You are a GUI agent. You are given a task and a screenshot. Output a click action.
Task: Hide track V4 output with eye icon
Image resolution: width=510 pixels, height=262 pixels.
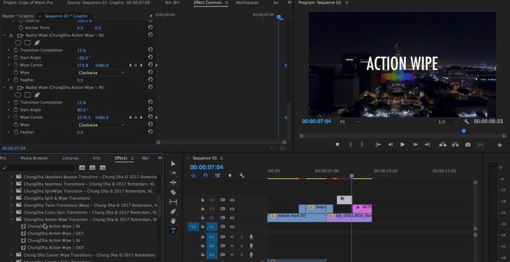click(232, 200)
